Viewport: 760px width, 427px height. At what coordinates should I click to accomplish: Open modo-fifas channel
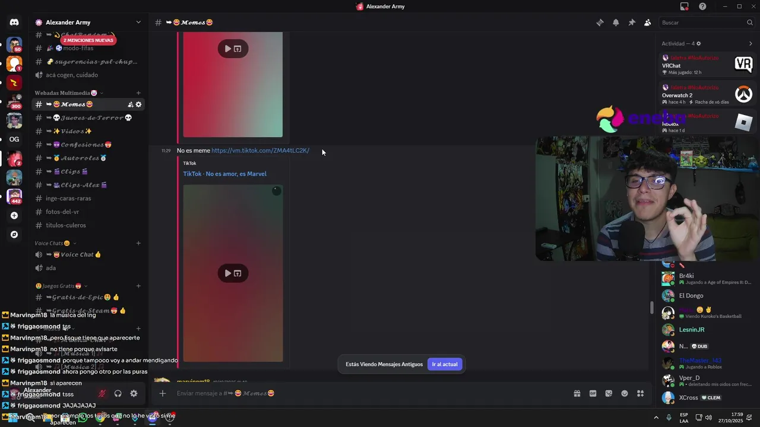(88, 49)
